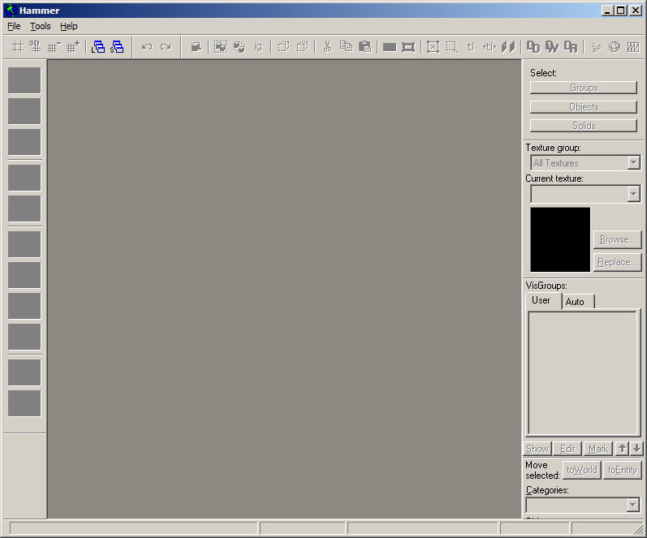
Task: Increase grid size with the plus grid icon
Action: [x=73, y=47]
